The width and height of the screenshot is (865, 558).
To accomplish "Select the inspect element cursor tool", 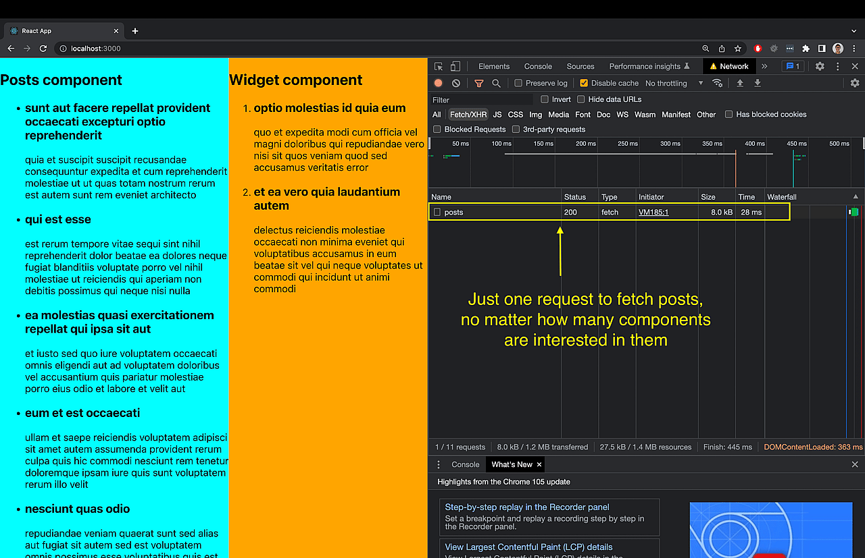I will pyautogui.click(x=437, y=66).
